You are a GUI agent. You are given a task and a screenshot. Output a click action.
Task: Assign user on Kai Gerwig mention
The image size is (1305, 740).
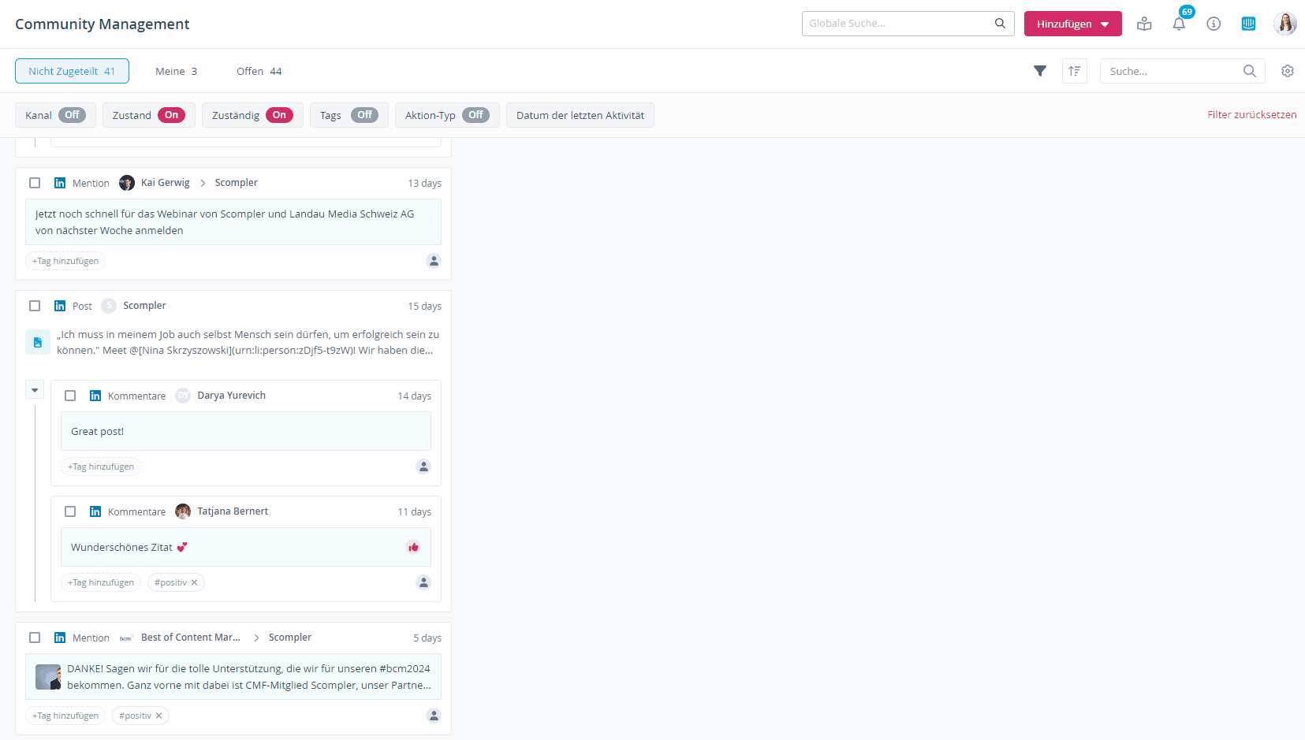pos(434,261)
